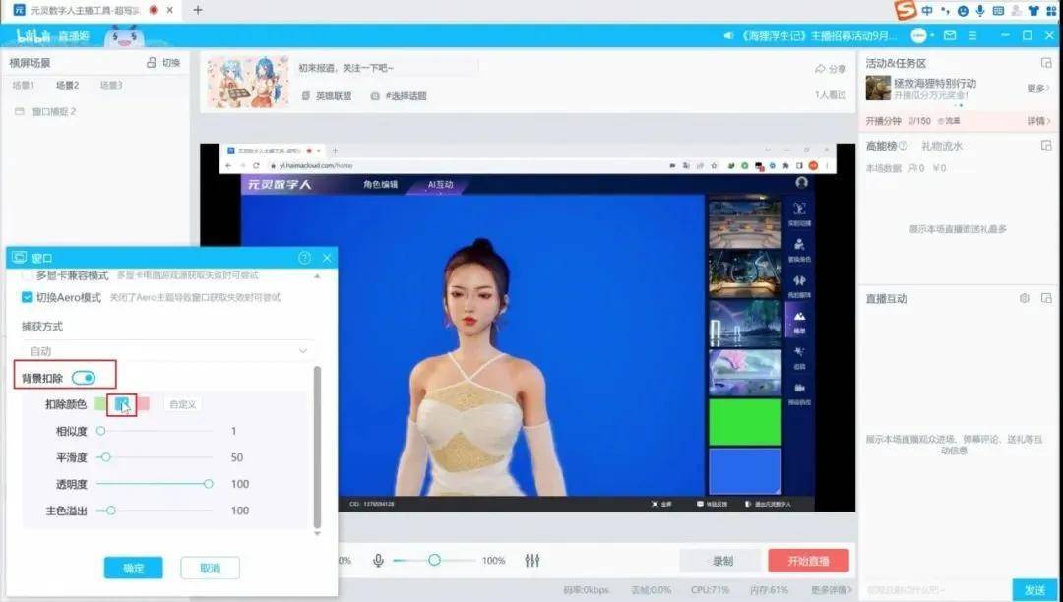
Task: Click the 主色溢出 slider handle
Action: tap(111, 511)
